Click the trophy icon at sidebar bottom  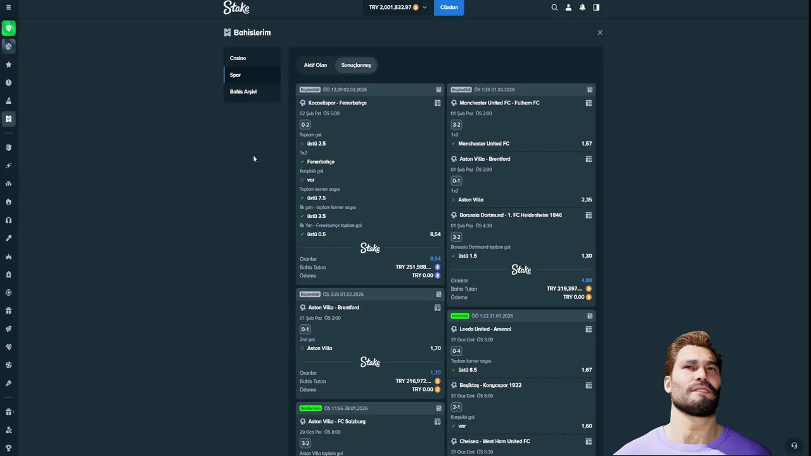pyautogui.click(x=8, y=448)
